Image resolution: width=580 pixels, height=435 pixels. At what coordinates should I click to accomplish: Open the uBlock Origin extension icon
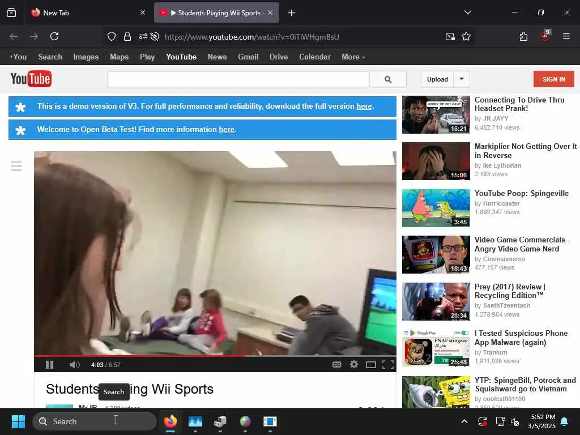[545, 36]
